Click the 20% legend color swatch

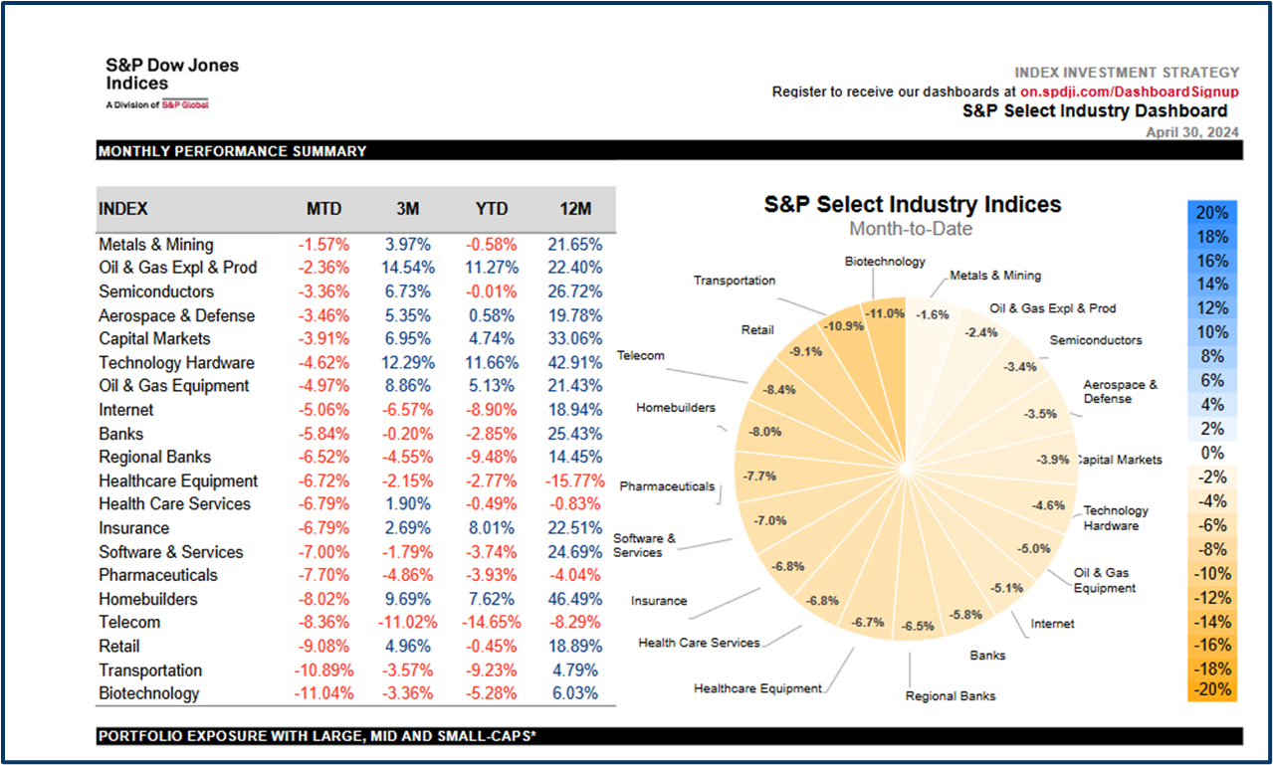click(1211, 213)
